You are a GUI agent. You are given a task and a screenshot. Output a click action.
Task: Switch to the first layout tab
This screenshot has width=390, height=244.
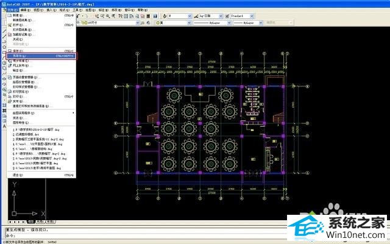40,221
